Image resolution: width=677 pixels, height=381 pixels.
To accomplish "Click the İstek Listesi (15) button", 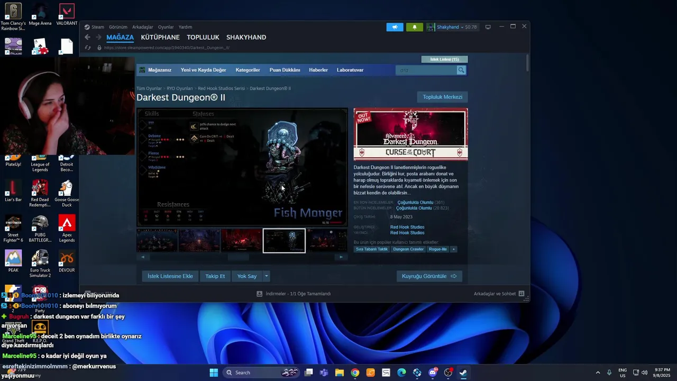I will (x=444, y=59).
